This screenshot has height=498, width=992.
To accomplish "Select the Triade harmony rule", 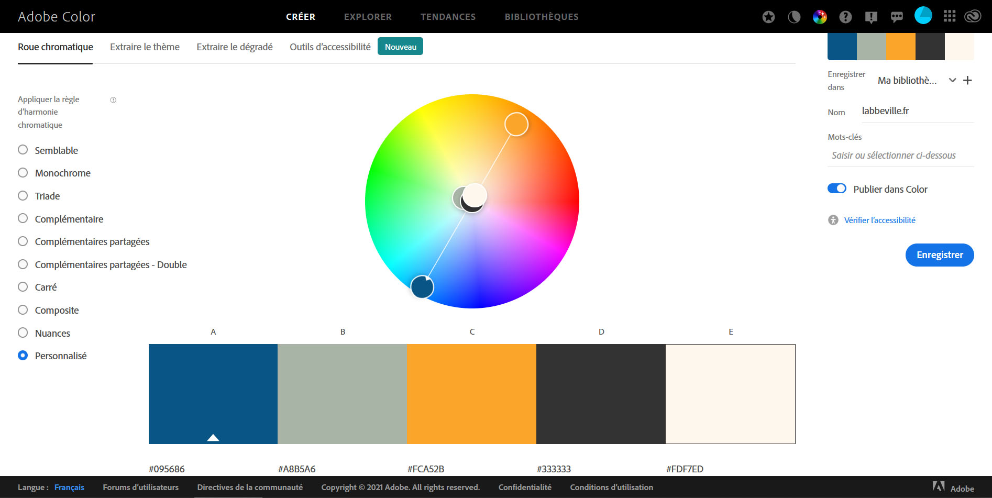I will point(39,196).
